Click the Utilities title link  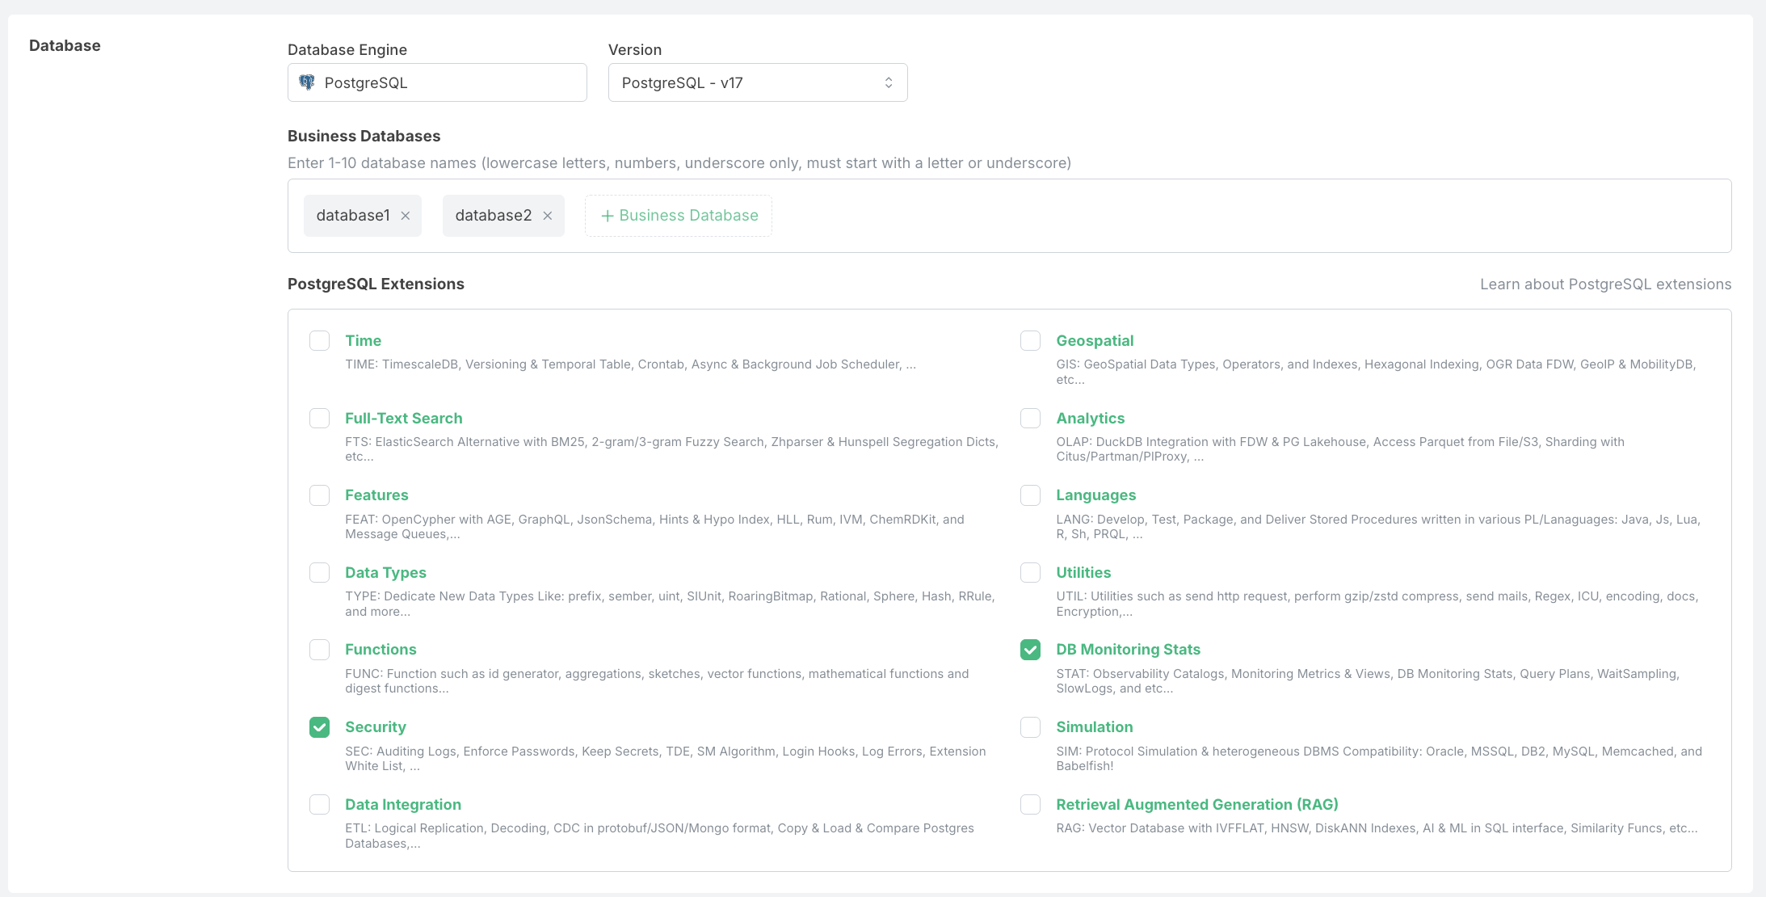click(x=1083, y=573)
